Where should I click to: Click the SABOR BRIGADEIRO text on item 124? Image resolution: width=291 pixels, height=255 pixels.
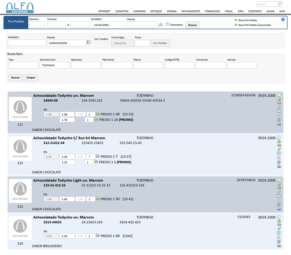(47, 246)
